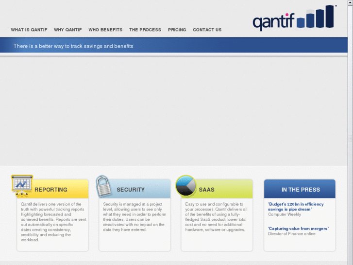This screenshot has width=353, height=265.
Task: Click the SaaS card heading
Action: (x=207, y=190)
